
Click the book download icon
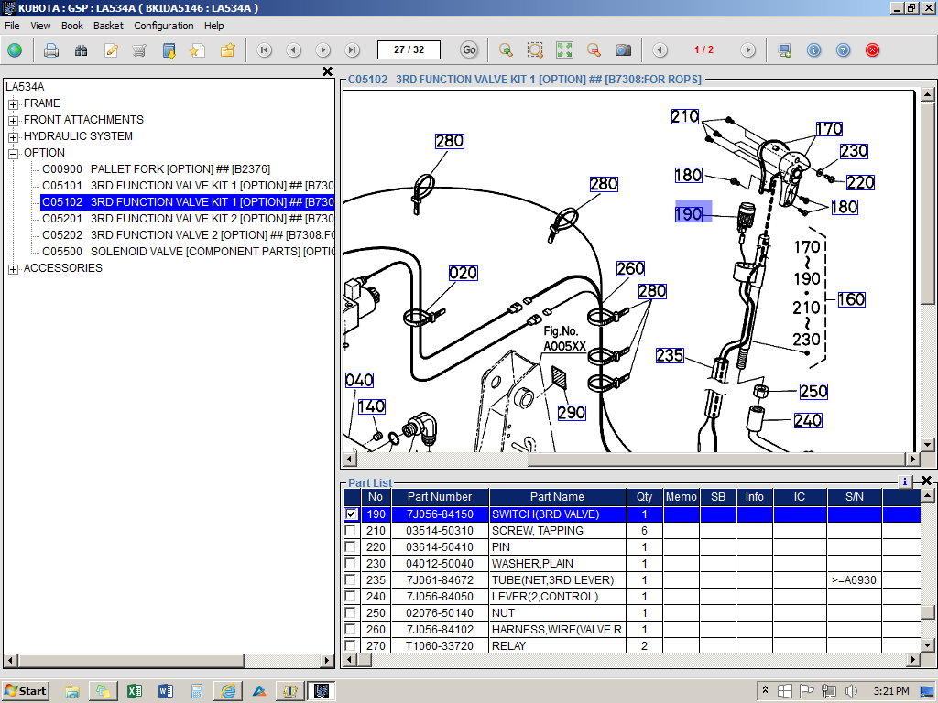click(x=169, y=50)
